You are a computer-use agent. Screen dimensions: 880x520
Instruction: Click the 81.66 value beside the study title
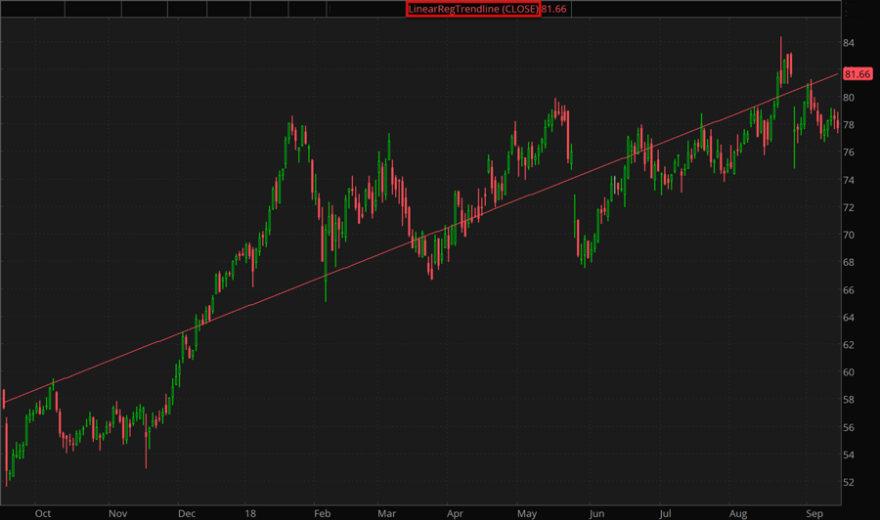554,9
